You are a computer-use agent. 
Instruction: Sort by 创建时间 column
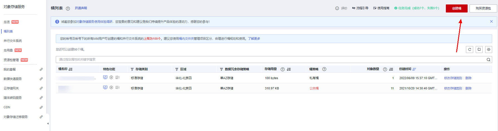(x=414, y=69)
